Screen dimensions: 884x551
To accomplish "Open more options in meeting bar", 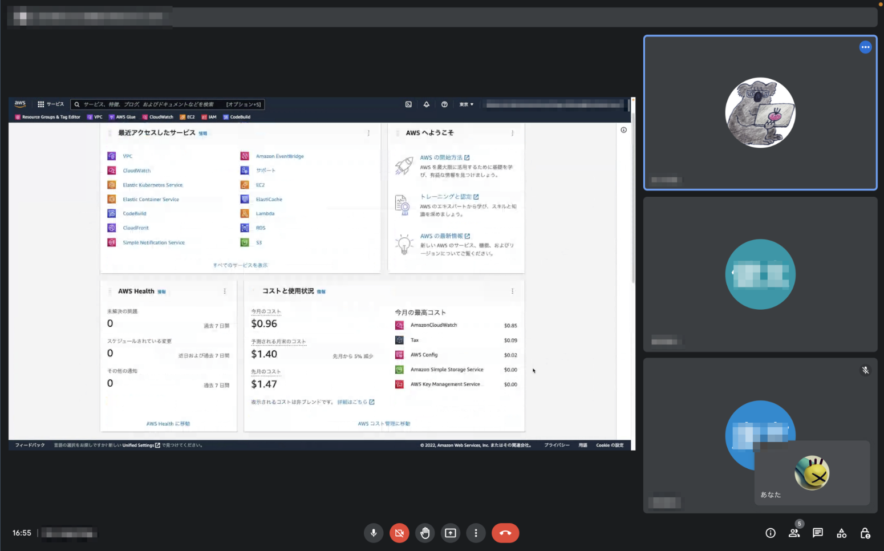I will pos(476,533).
